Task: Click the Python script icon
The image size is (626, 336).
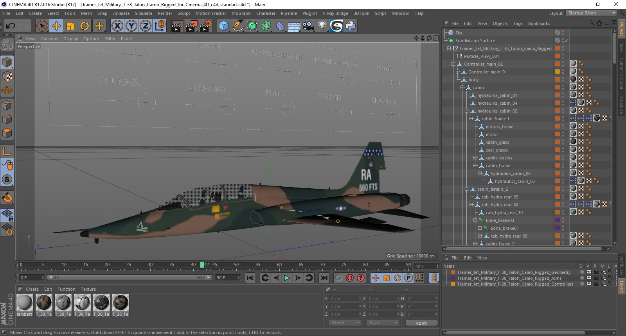Action: 351,26
